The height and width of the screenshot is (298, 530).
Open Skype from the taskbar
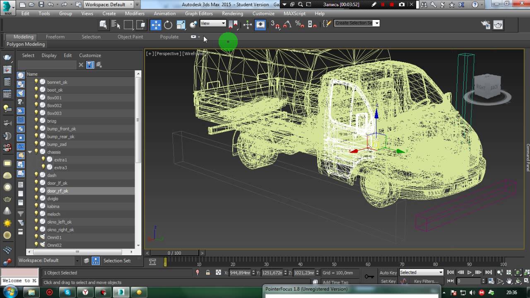point(67,292)
